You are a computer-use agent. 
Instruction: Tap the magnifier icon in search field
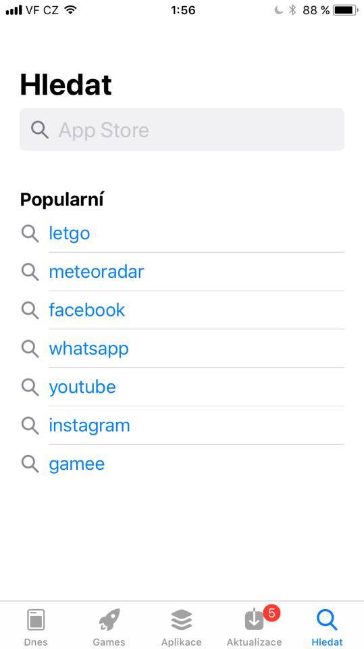tap(40, 130)
